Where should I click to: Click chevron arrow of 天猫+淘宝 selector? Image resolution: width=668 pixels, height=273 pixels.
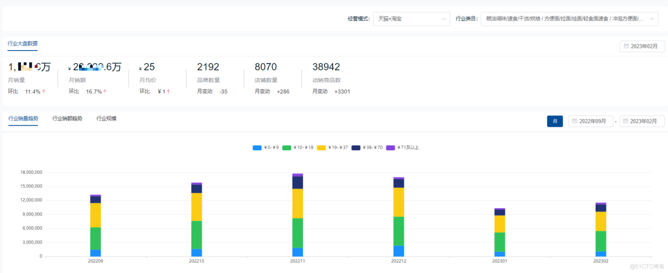443,19
